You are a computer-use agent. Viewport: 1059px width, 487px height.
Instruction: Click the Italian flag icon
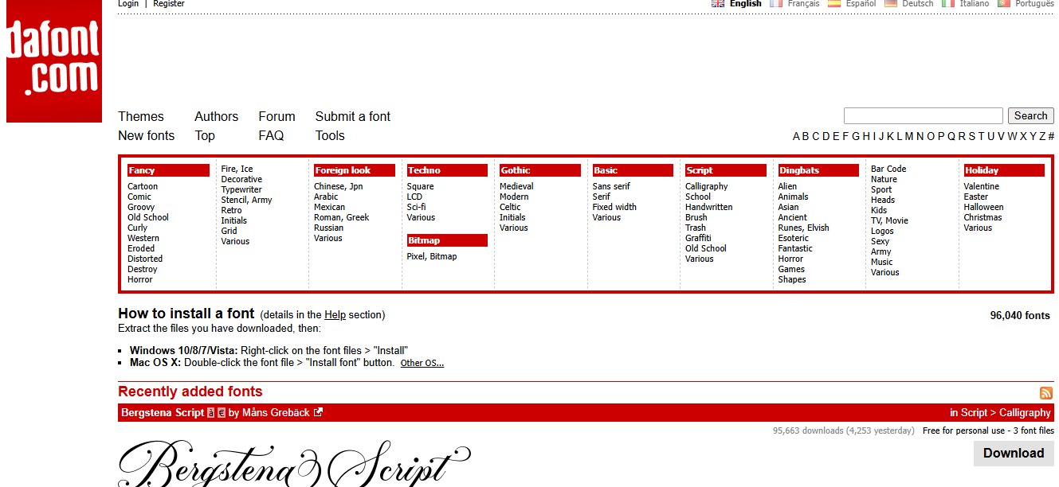coord(948,3)
